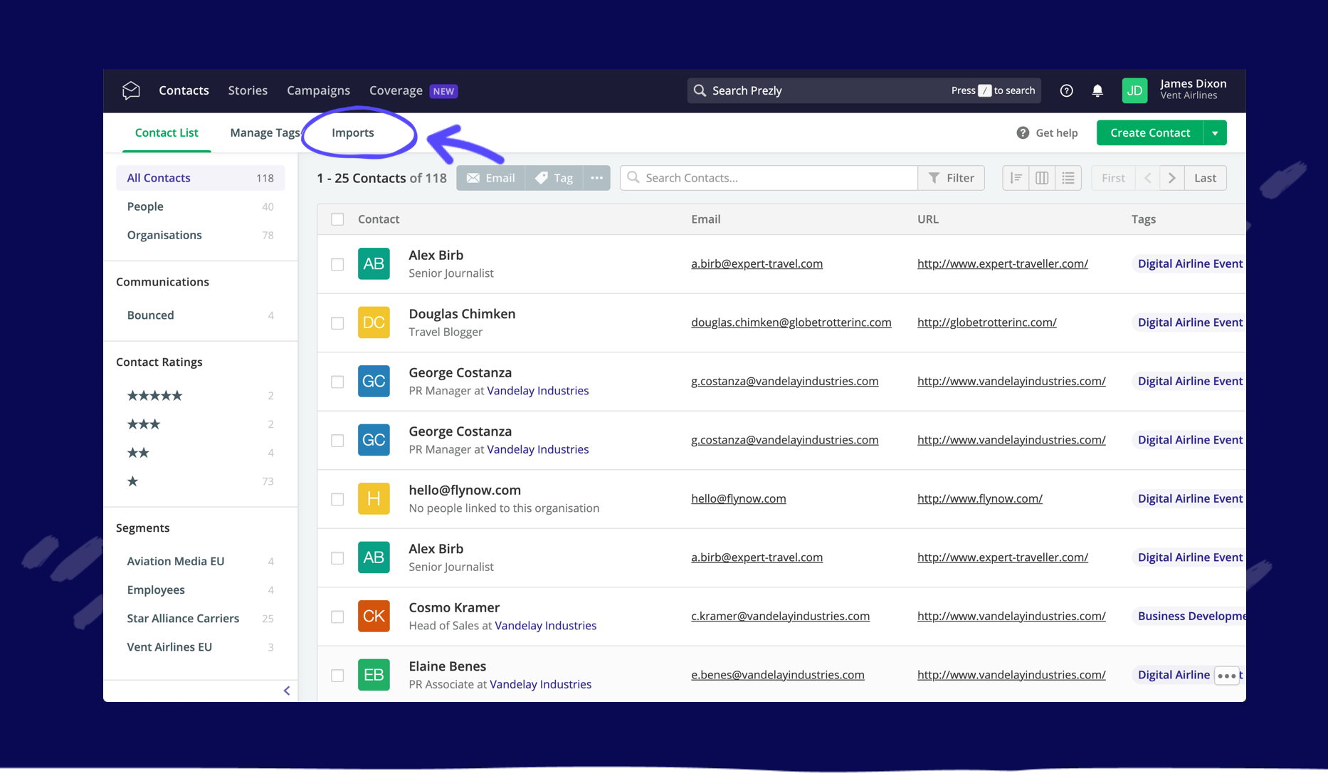Open the help question mark icon
The height and width of the screenshot is (776, 1328).
(x=1066, y=90)
